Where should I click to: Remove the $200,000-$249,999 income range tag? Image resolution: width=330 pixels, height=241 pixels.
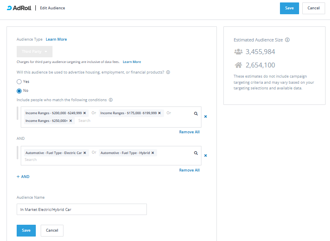(85, 113)
